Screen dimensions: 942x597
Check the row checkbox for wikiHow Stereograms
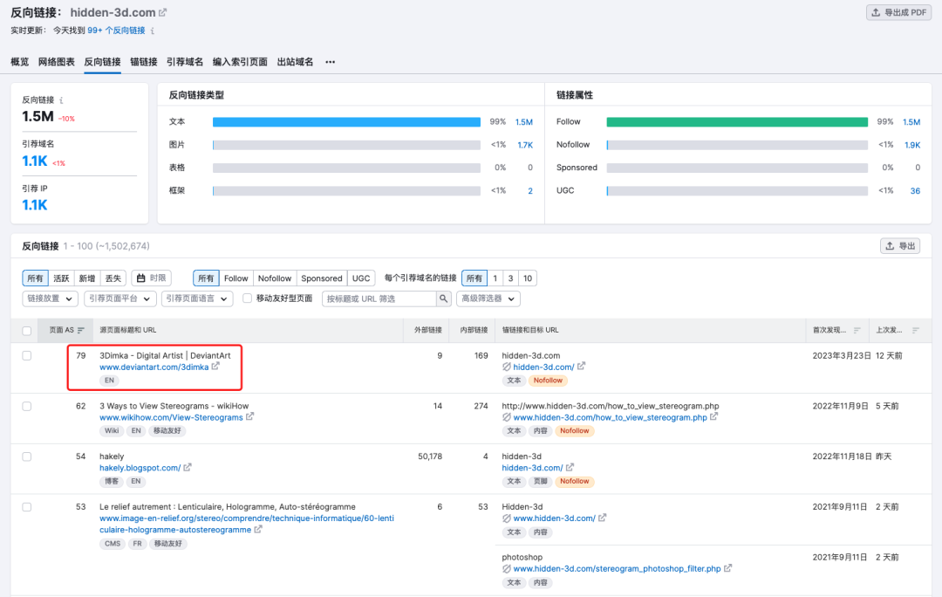[26, 407]
